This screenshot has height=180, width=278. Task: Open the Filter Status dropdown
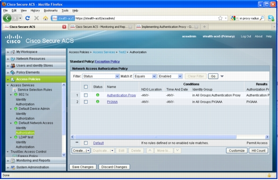point(101,76)
